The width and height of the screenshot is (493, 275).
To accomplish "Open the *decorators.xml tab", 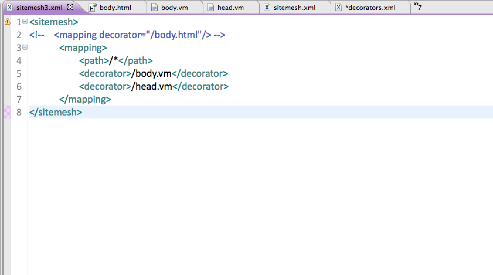I will pos(370,8).
